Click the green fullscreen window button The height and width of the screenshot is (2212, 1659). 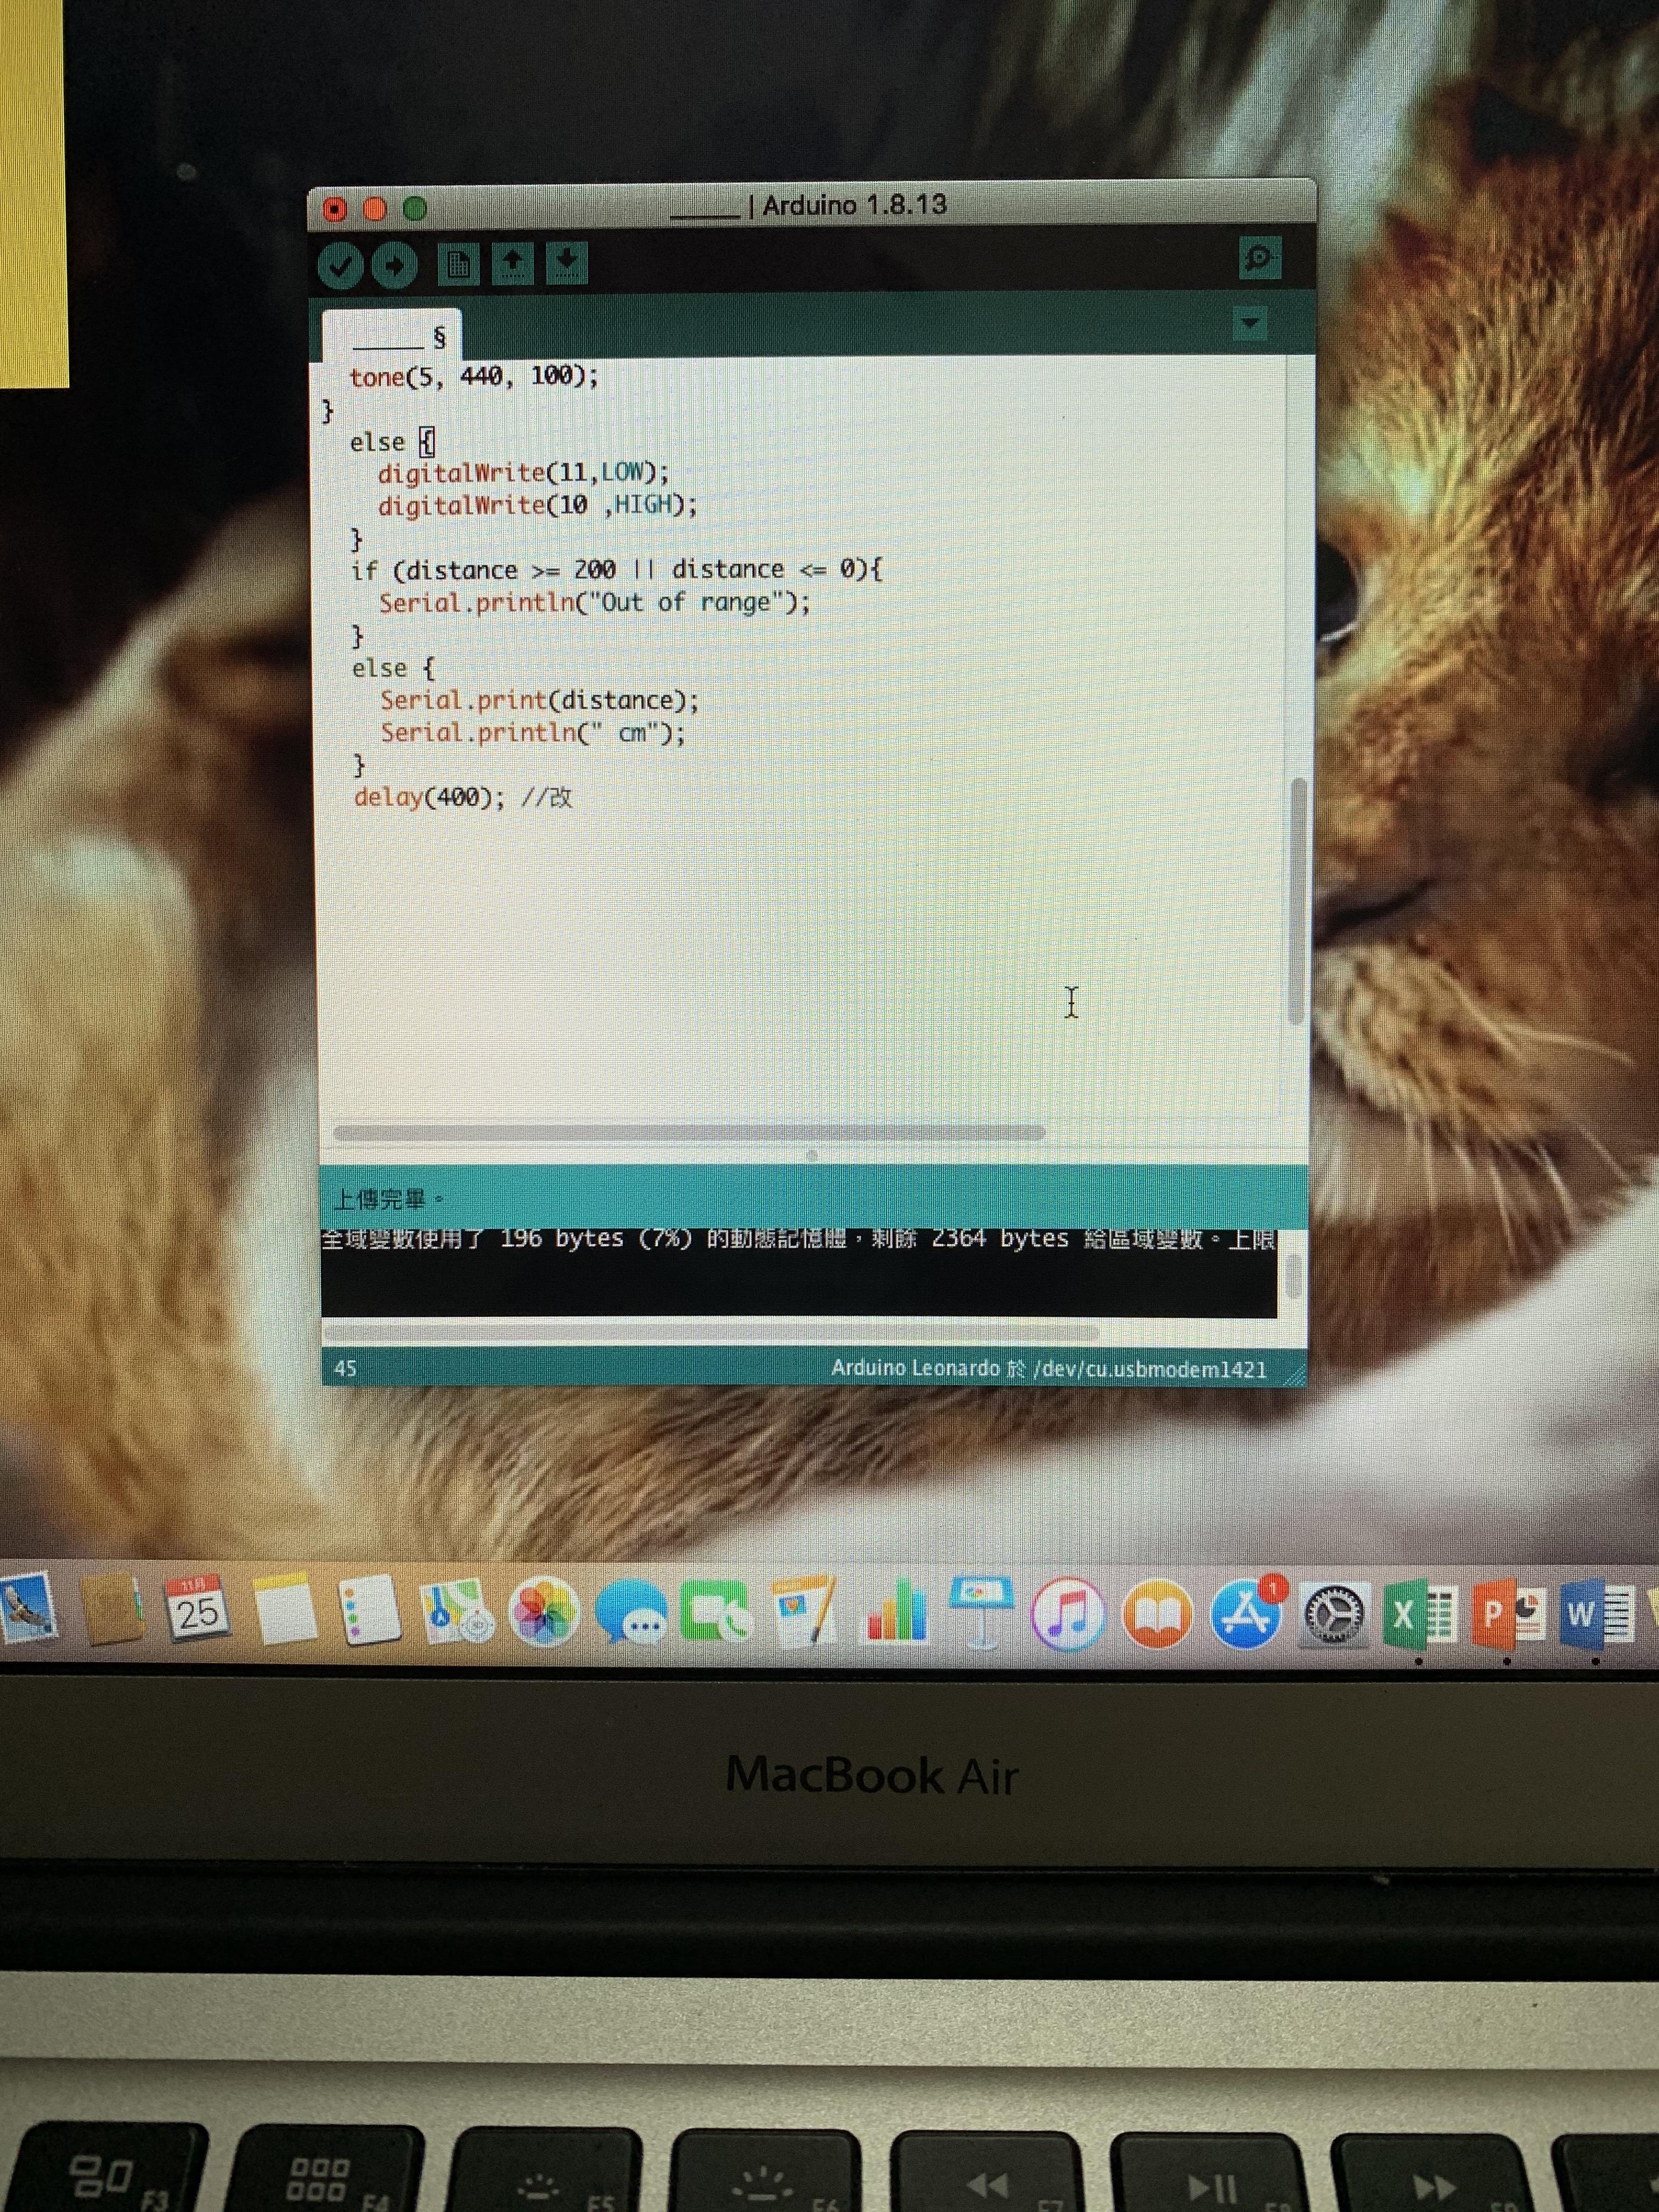pos(415,209)
